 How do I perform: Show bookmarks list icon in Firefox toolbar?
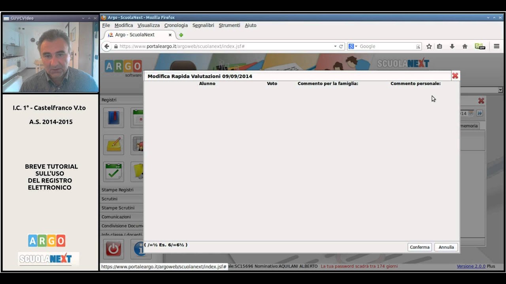tap(439, 46)
